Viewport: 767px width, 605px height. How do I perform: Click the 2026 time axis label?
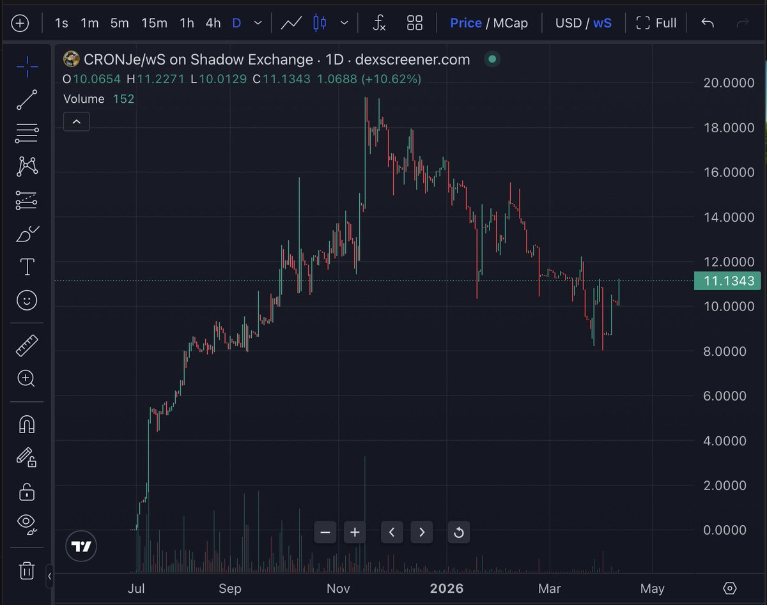(x=445, y=588)
